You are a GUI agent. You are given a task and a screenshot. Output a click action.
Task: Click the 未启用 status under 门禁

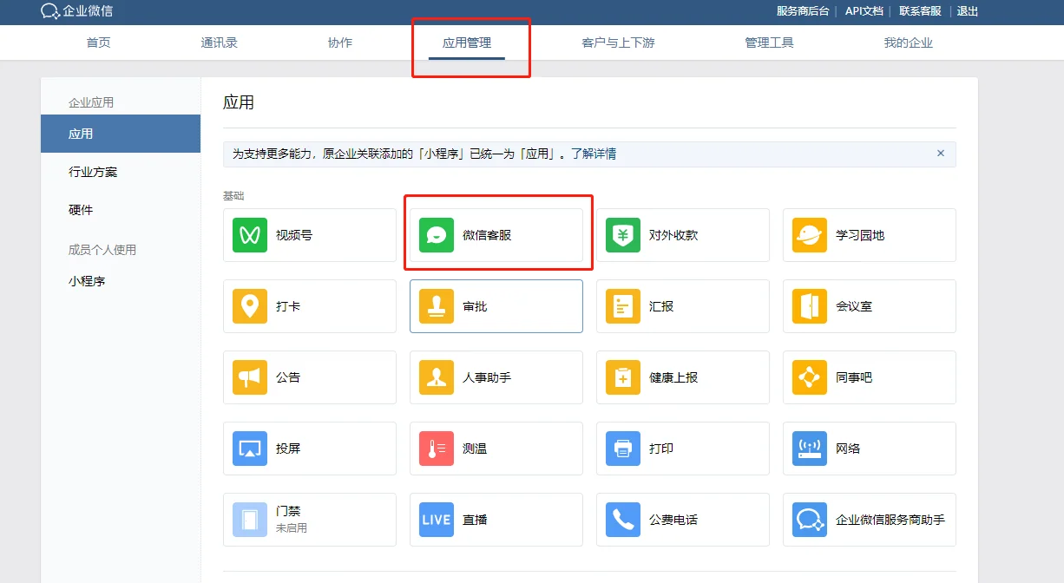(292, 527)
